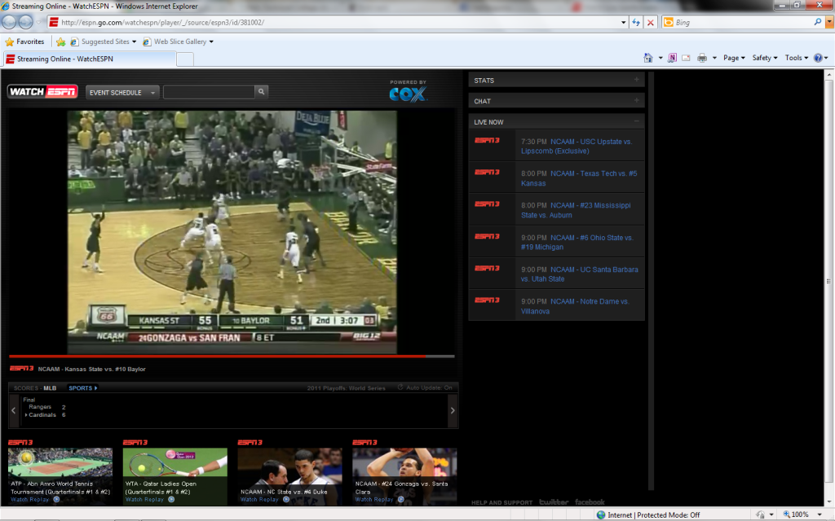The width and height of the screenshot is (835, 521).
Task: Open ATP Abn Amro tennis replay thumbnail
Action: tap(60, 476)
